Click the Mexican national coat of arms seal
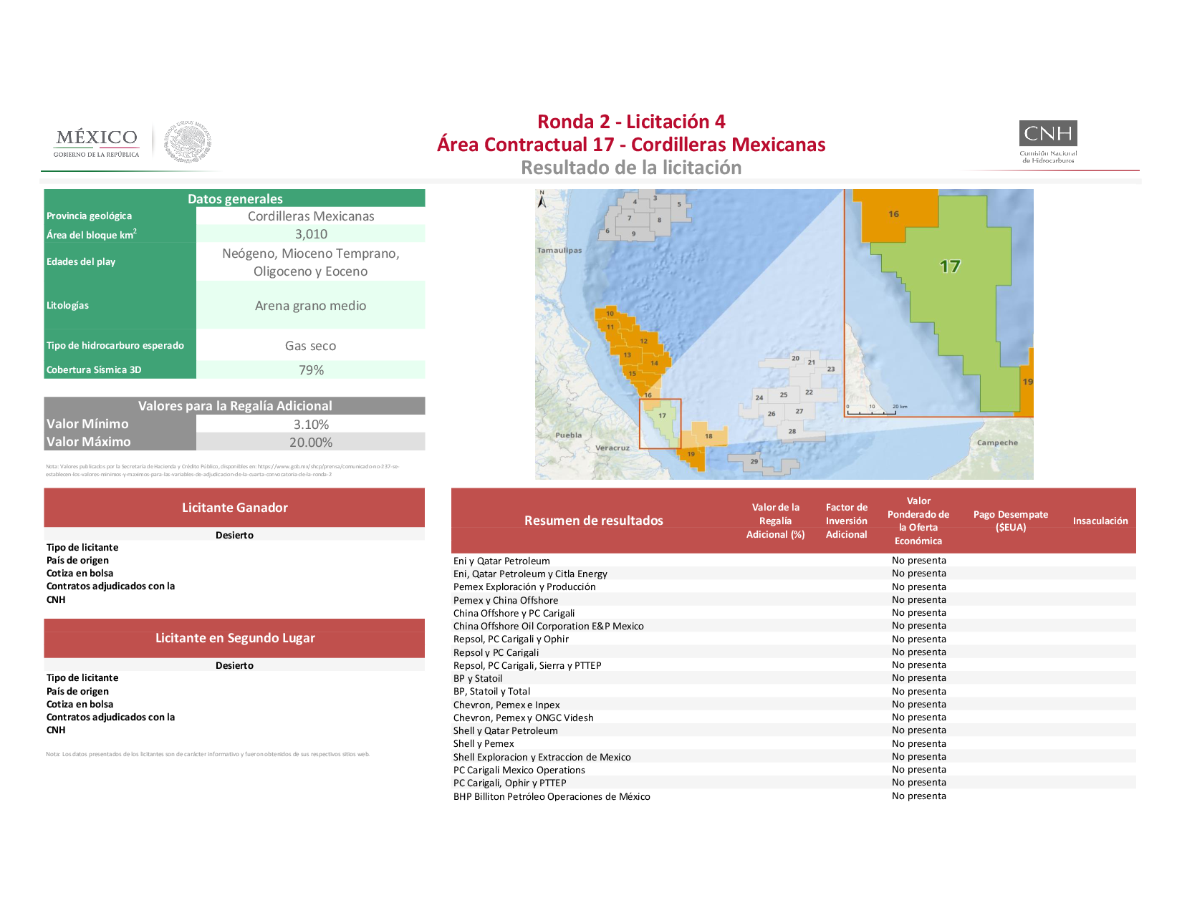 click(x=188, y=142)
